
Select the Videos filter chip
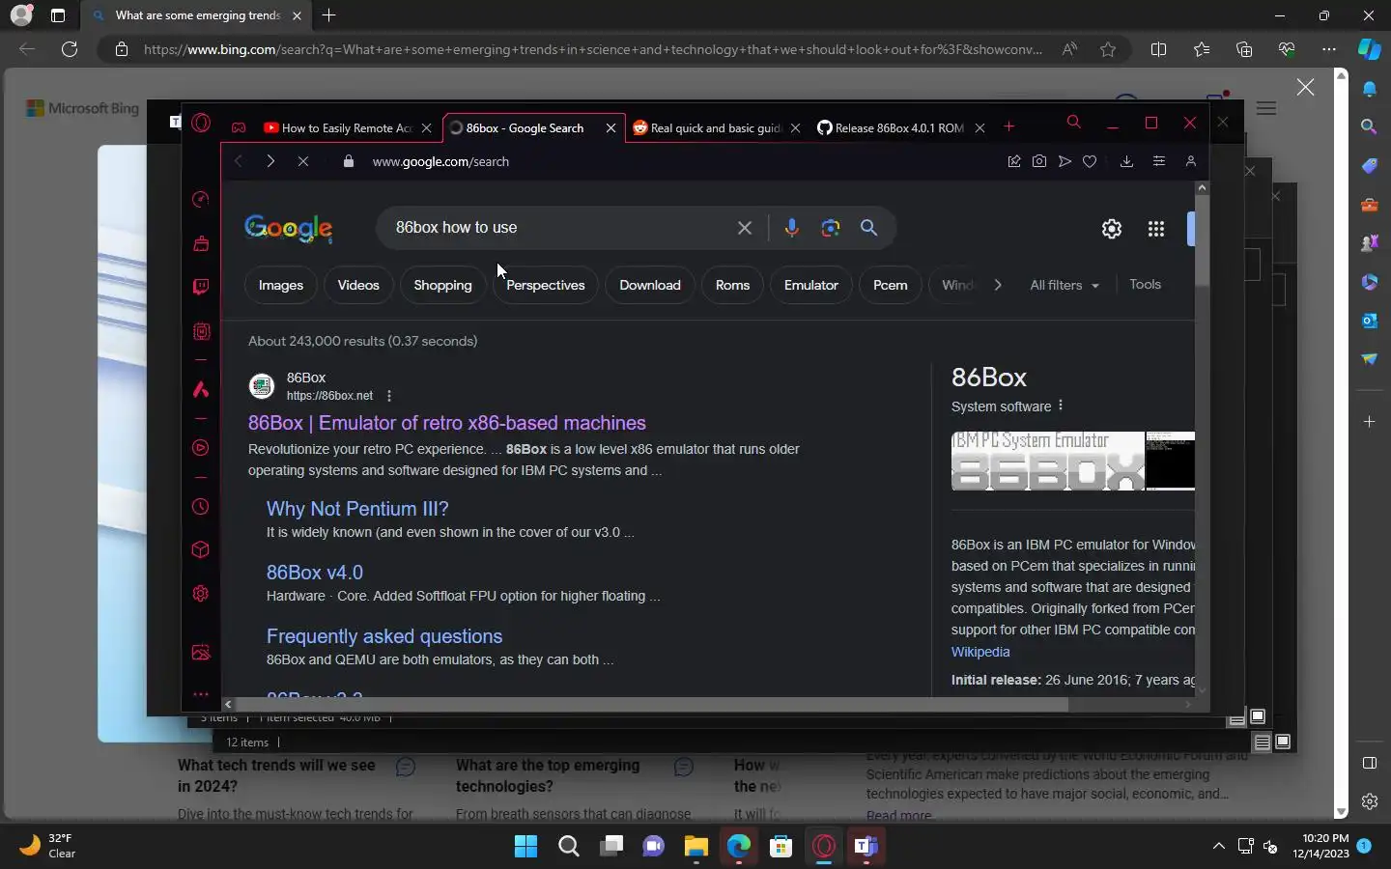[x=358, y=286]
